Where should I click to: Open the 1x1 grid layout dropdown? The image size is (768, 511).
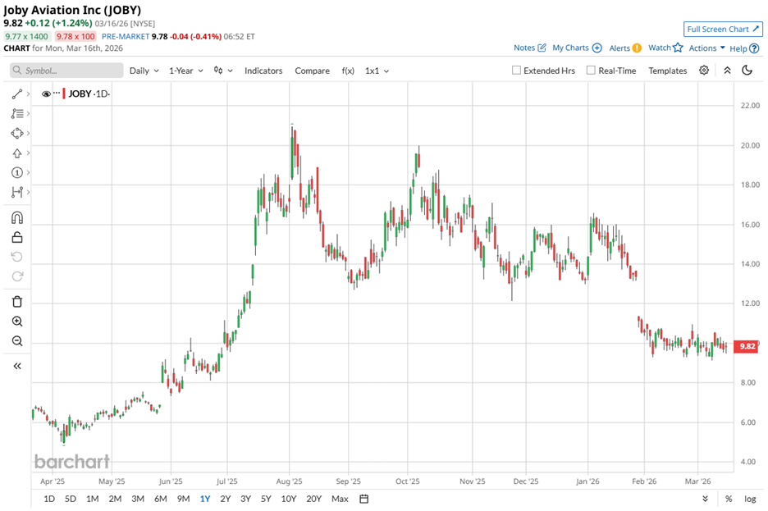377,71
